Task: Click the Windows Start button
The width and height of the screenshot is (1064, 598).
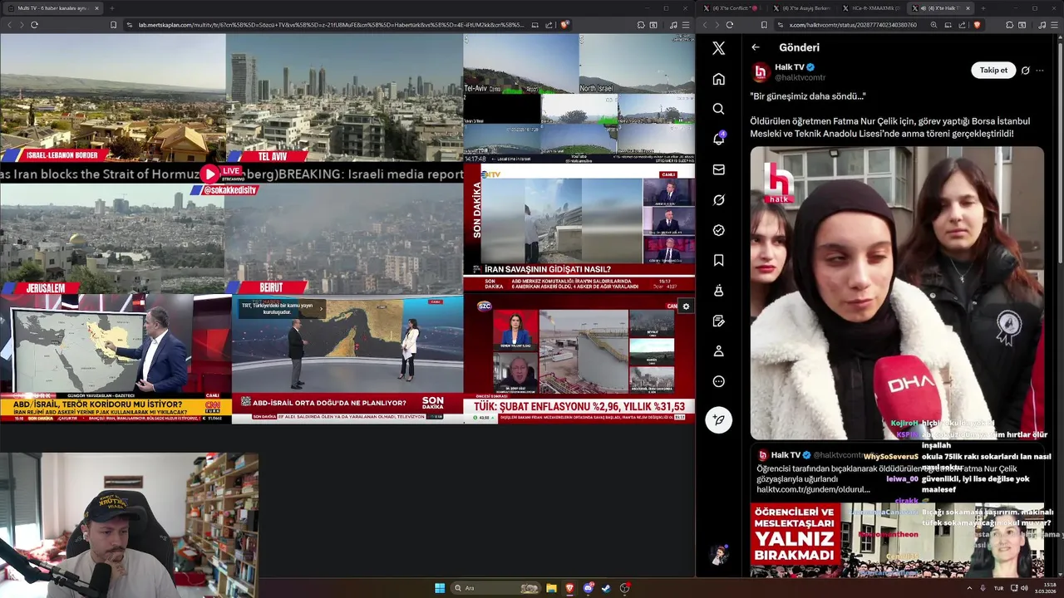Action: [440, 588]
